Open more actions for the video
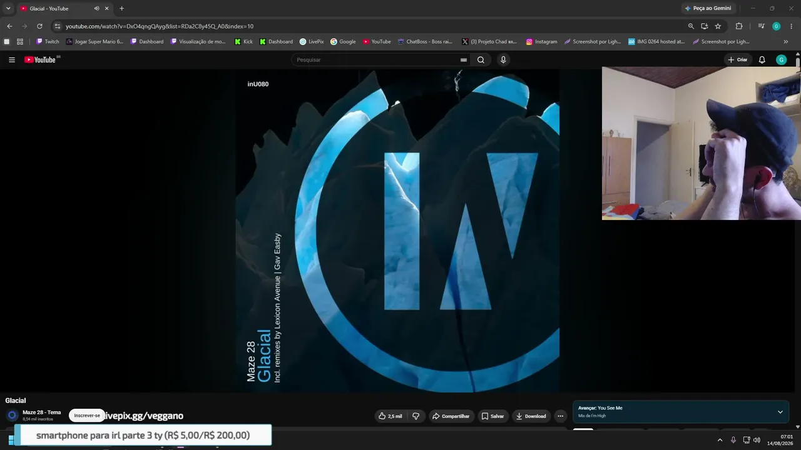Image resolution: width=801 pixels, height=450 pixels. (x=561, y=416)
